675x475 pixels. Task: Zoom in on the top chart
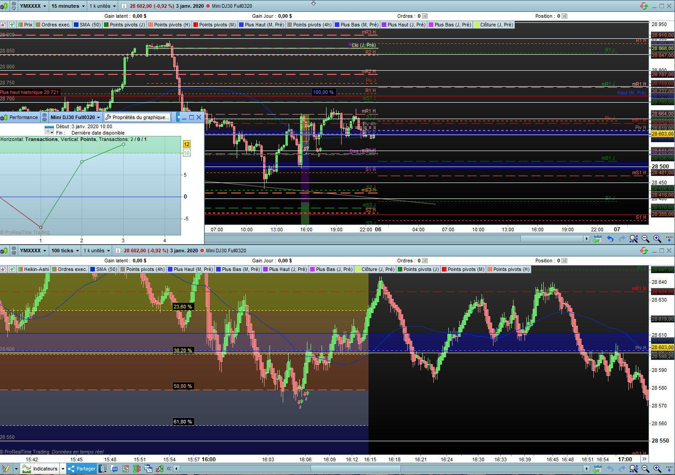pyautogui.click(x=657, y=239)
